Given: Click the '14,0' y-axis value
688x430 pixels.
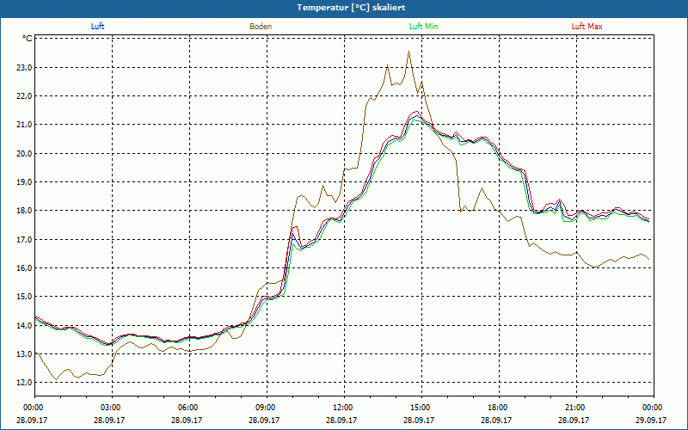Looking at the screenshot, I should click(24, 326).
